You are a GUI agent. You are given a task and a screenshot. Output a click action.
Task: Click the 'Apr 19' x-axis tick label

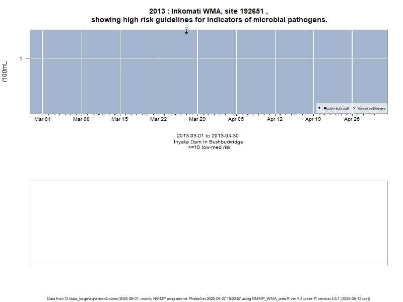pos(313,119)
